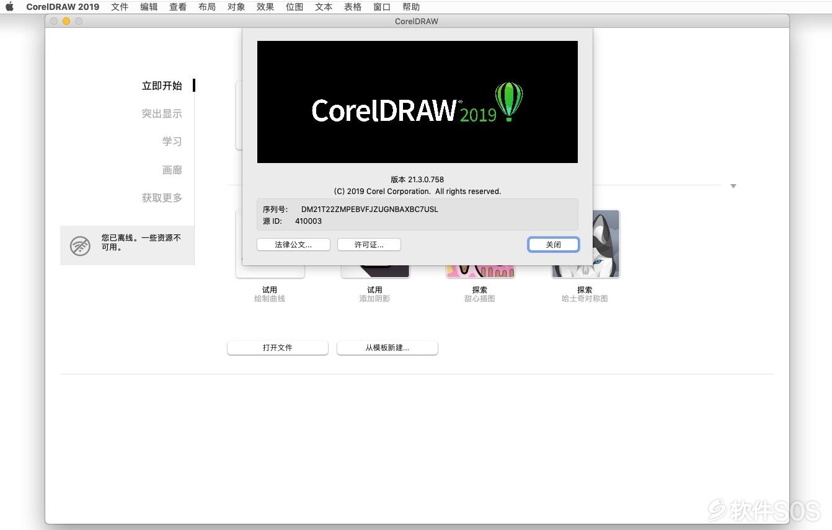Switch to the 画廊 tab
Screen dimensions: 832x530
coord(172,170)
